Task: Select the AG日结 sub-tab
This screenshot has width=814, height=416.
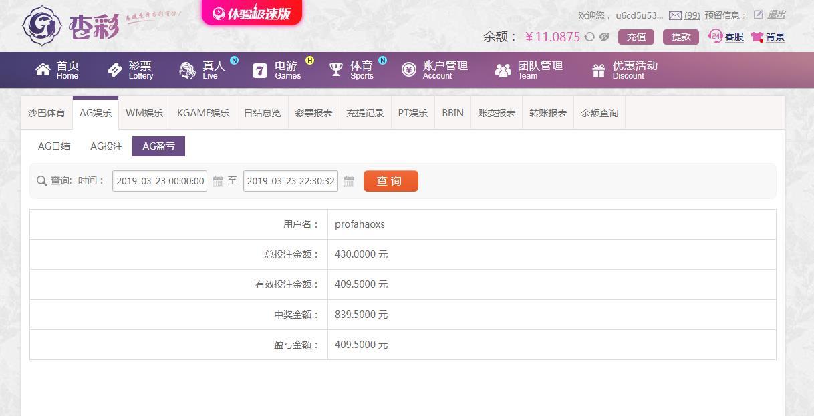Action: point(54,146)
